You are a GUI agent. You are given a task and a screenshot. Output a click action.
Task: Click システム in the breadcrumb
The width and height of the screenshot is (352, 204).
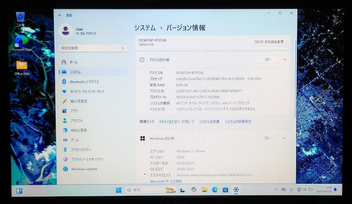(x=145, y=28)
